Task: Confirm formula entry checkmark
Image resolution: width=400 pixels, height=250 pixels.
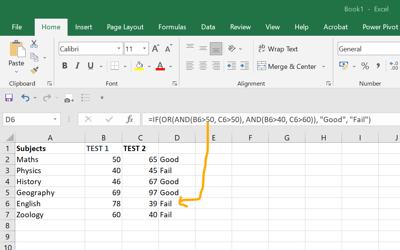Action: pyautogui.click(x=109, y=119)
